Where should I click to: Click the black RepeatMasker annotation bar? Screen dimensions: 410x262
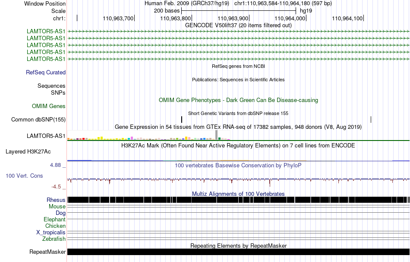pyautogui.click(x=238, y=252)
